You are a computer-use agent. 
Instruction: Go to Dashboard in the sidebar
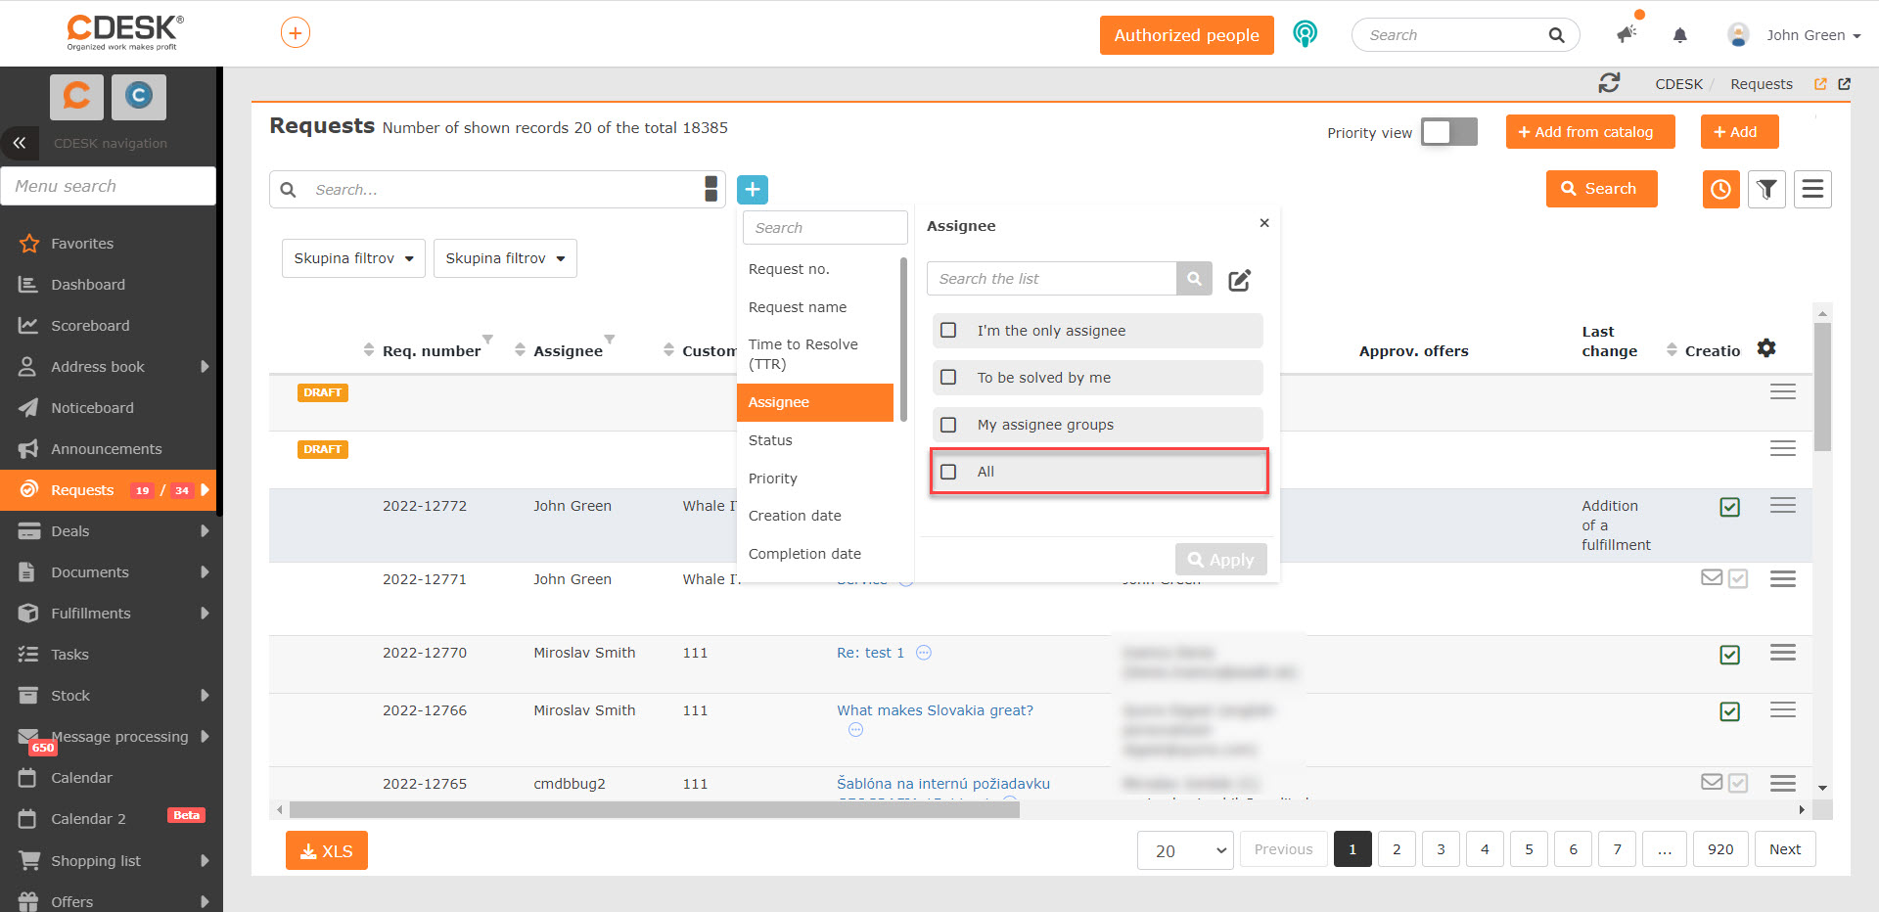(x=88, y=285)
